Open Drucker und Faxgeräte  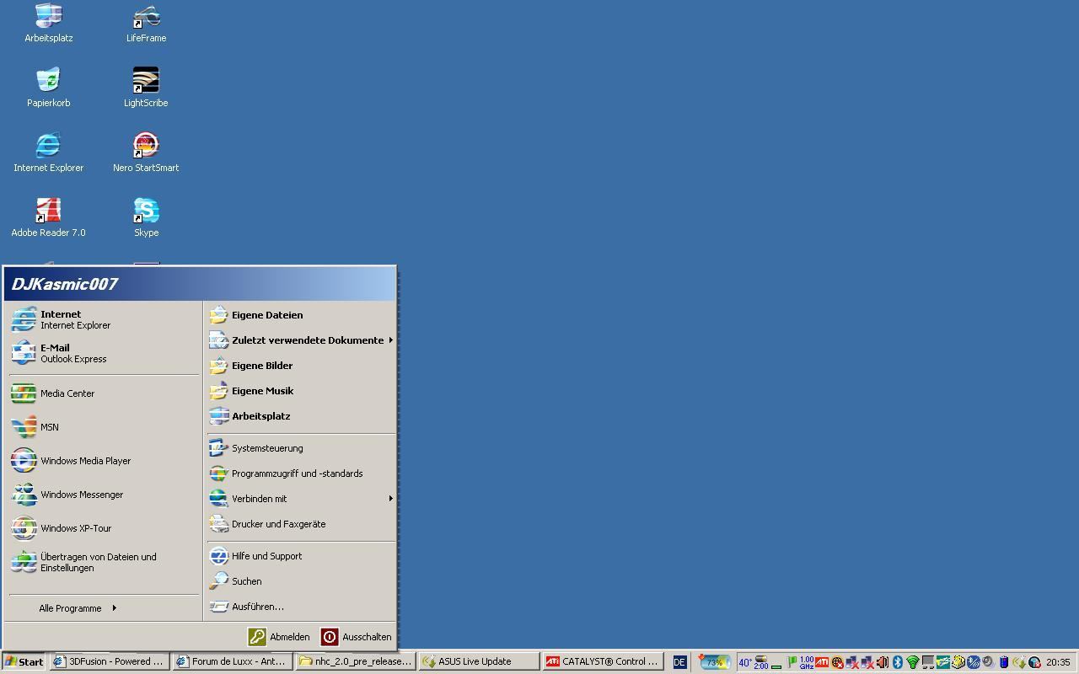coord(301,524)
